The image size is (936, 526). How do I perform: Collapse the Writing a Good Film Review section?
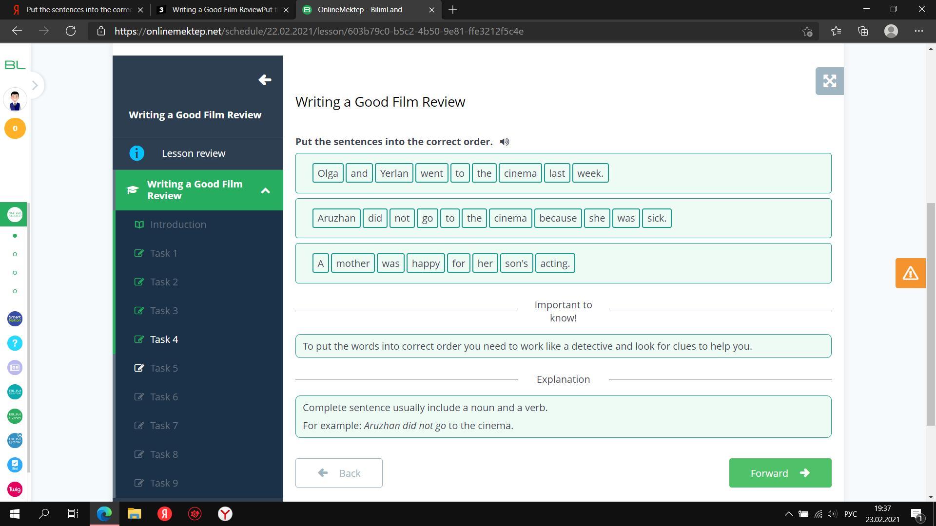point(265,190)
